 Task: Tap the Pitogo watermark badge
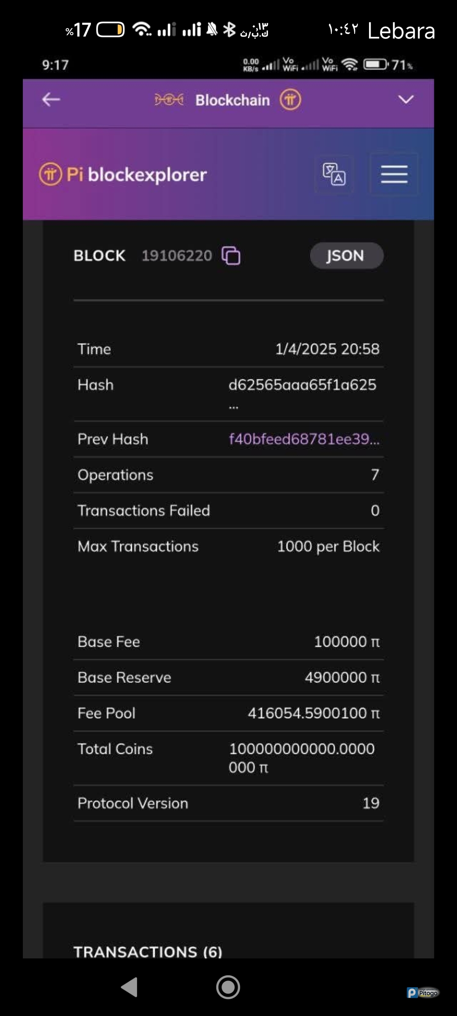[423, 993]
